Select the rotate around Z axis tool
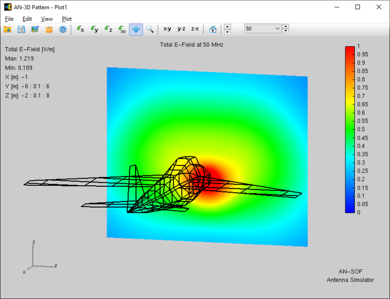The width and height of the screenshot is (390, 299). [x=108, y=29]
